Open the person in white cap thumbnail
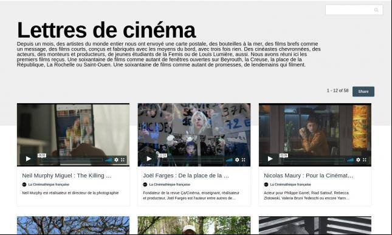 (194, 225)
